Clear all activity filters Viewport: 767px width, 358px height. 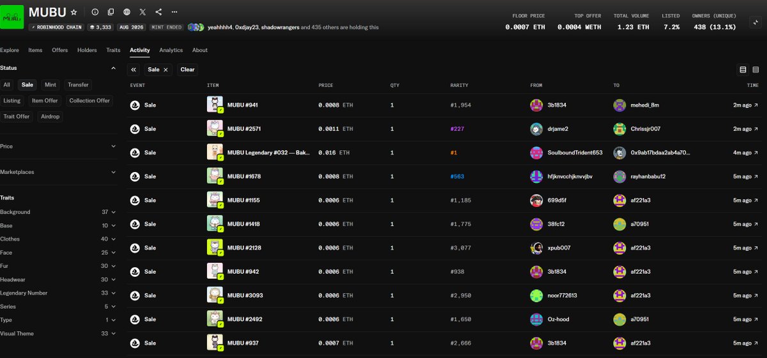pyautogui.click(x=187, y=70)
